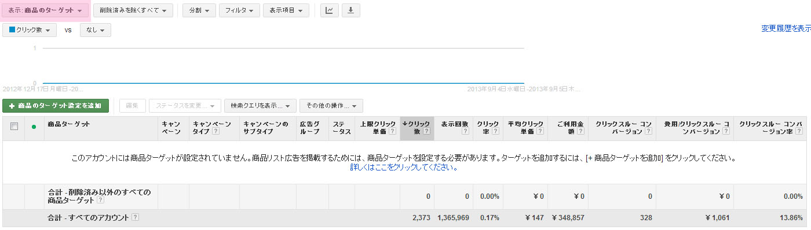
Task: Click help icon next to 合計 - すべてのアカウント
Action: [x=135, y=217]
